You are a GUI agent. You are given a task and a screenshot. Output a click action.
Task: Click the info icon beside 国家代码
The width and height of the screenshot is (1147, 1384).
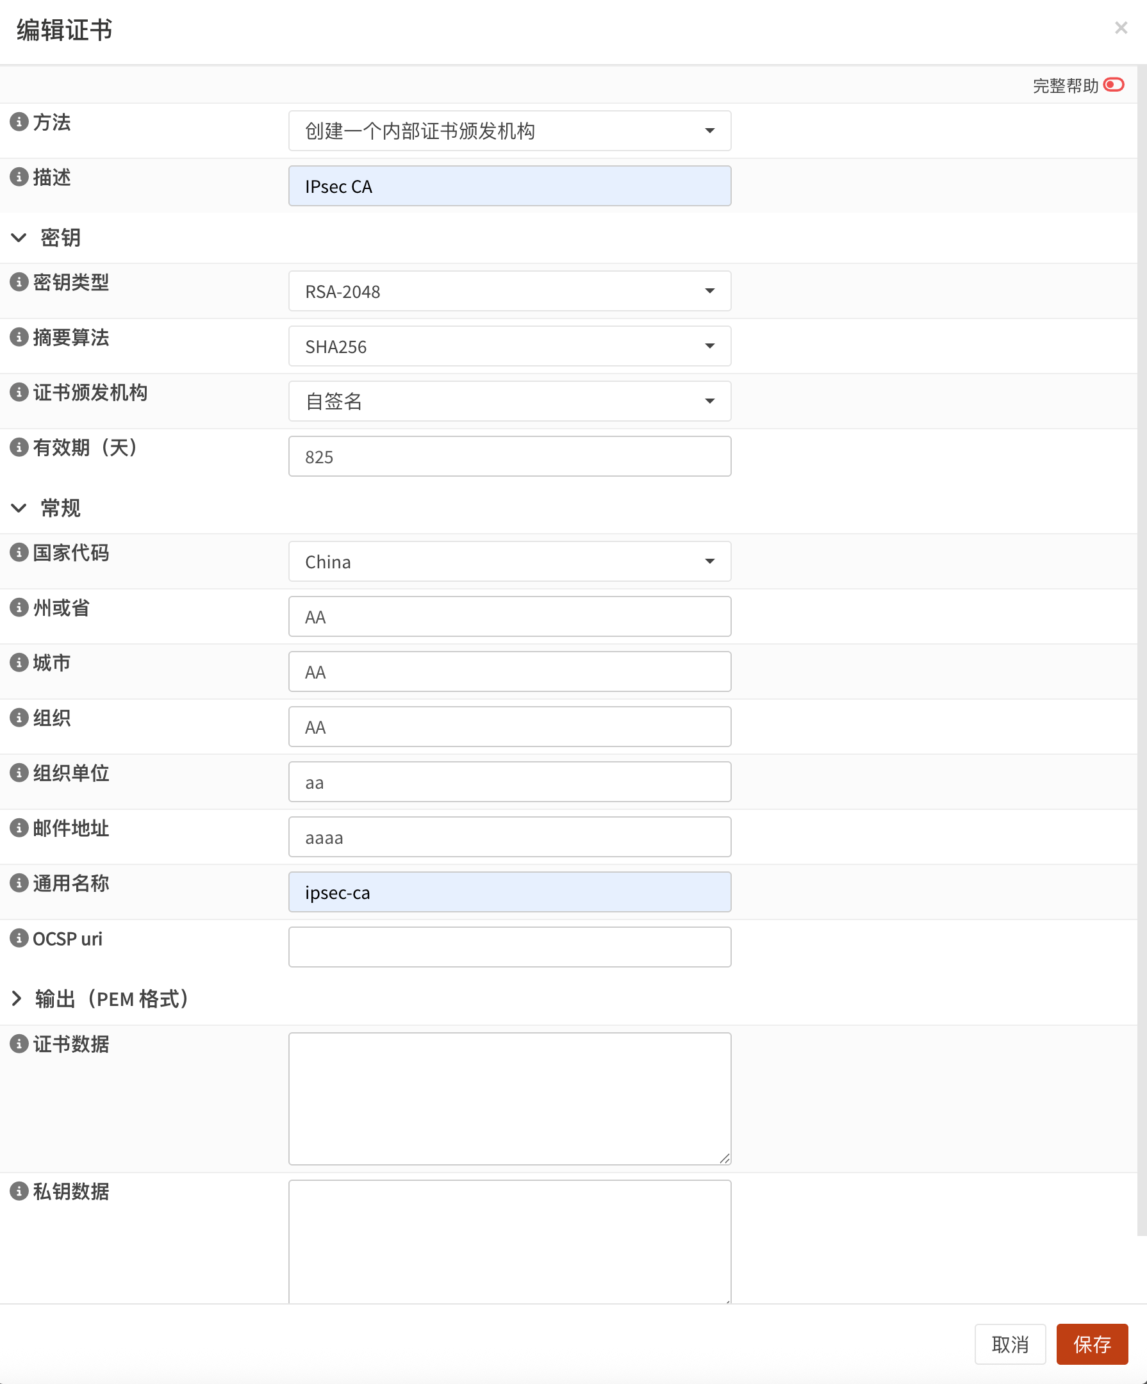click(19, 552)
